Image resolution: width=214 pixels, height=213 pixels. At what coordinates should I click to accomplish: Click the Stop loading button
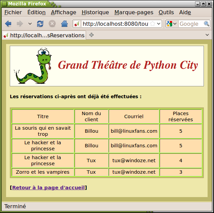click(x=52, y=24)
